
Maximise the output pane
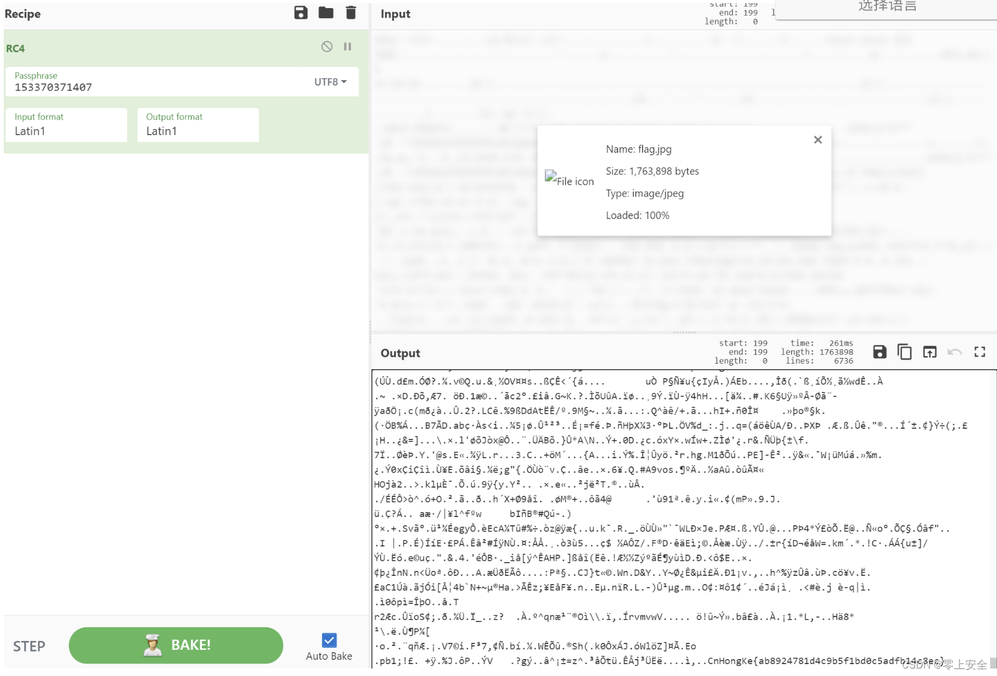980,352
